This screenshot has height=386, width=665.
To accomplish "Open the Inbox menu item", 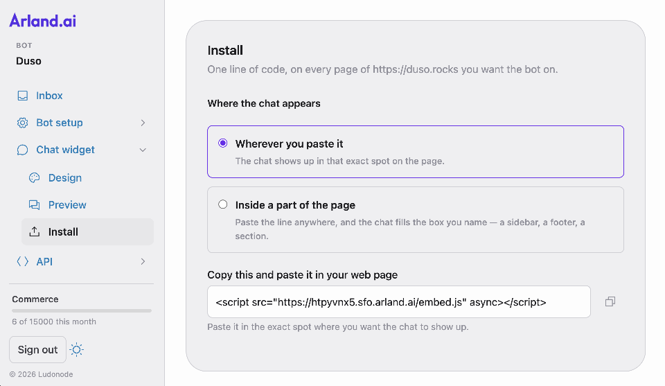I will click(x=49, y=96).
